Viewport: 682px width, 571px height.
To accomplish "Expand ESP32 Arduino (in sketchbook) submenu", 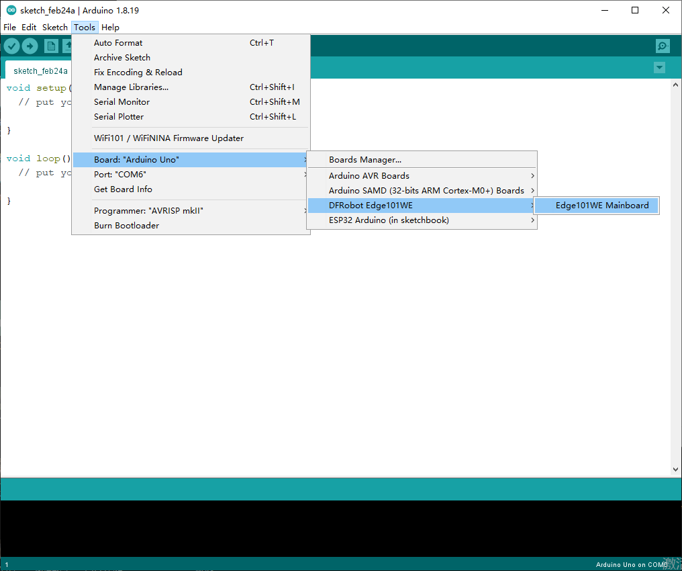I will coord(422,220).
